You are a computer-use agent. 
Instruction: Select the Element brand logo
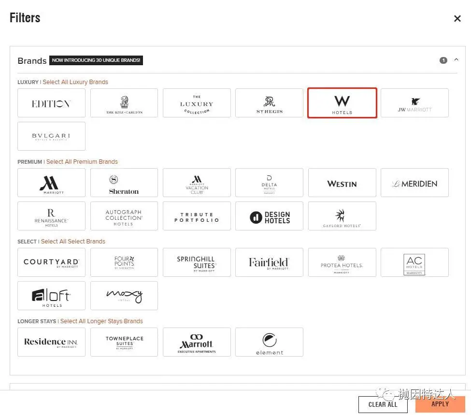pyautogui.click(x=269, y=342)
